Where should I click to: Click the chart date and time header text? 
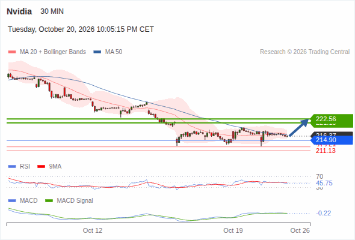[x=81, y=29]
